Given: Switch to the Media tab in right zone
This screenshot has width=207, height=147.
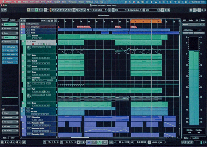Looking at the screenshot, I should pos(191,20).
